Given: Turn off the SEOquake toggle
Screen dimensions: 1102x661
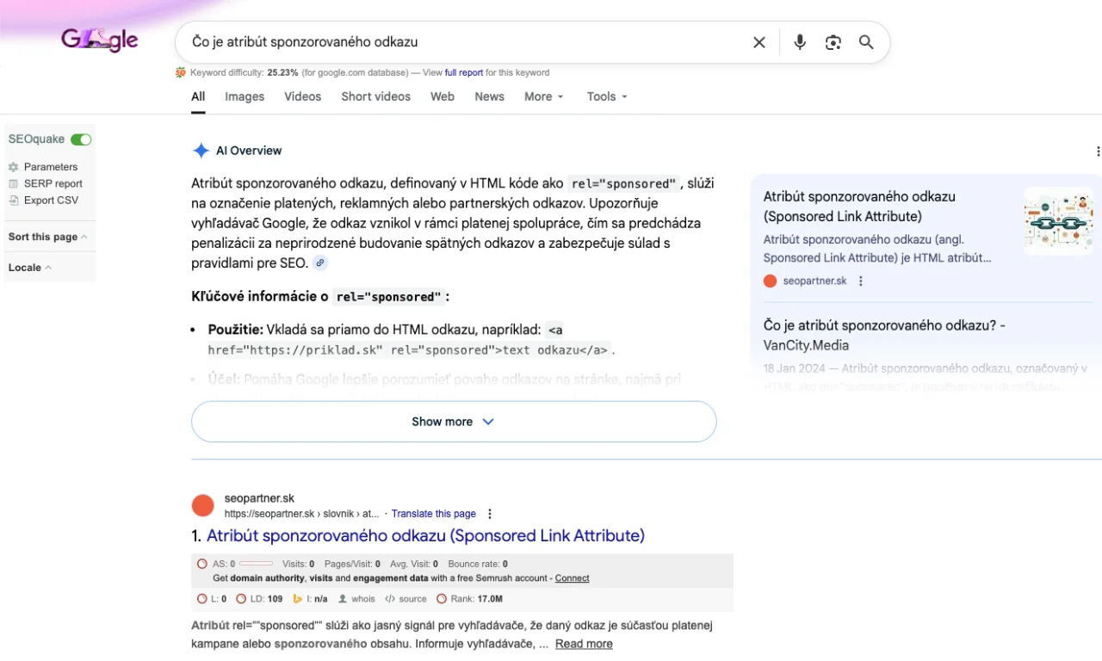Looking at the screenshot, I should point(81,139).
